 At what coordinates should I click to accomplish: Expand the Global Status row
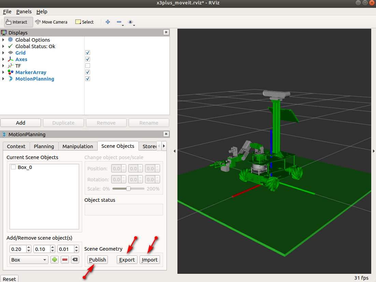[x=3, y=46]
